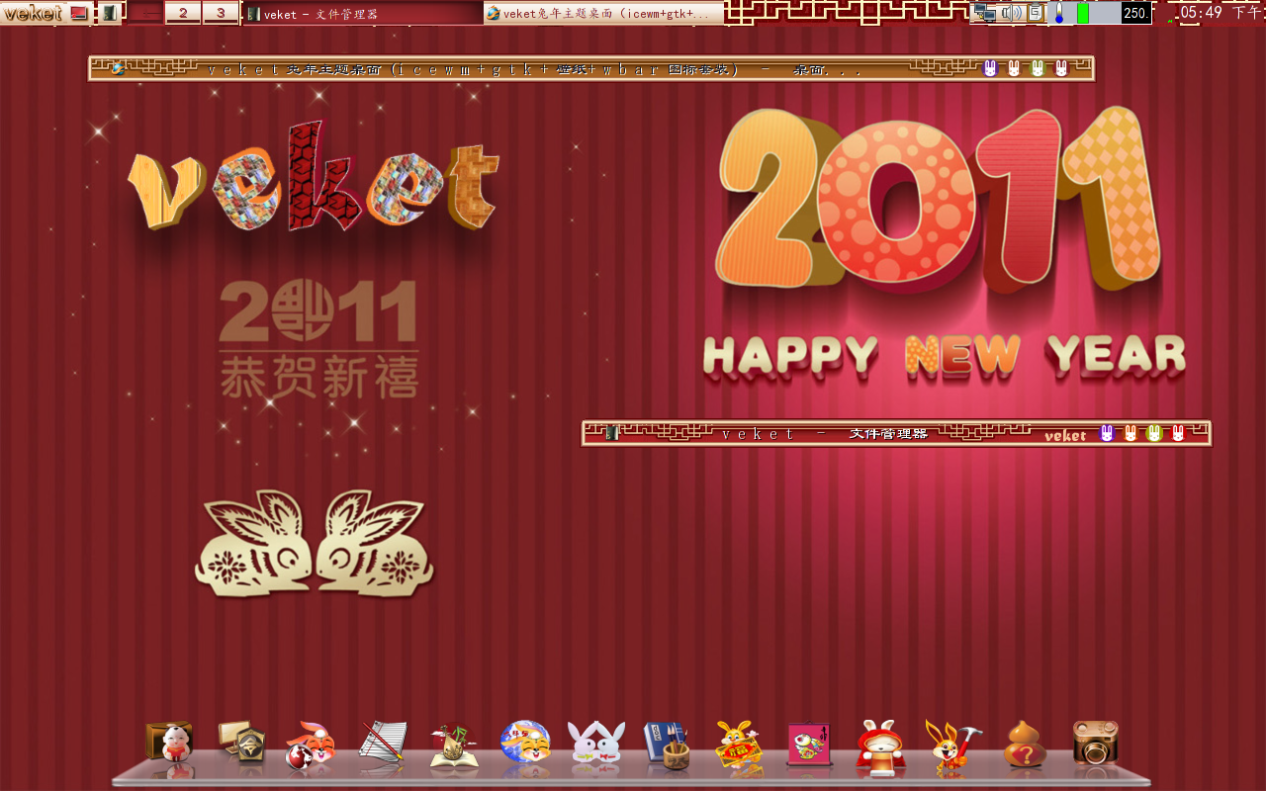
Task: Click the white rabbit button on browser titlebar
Action: 1014,68
